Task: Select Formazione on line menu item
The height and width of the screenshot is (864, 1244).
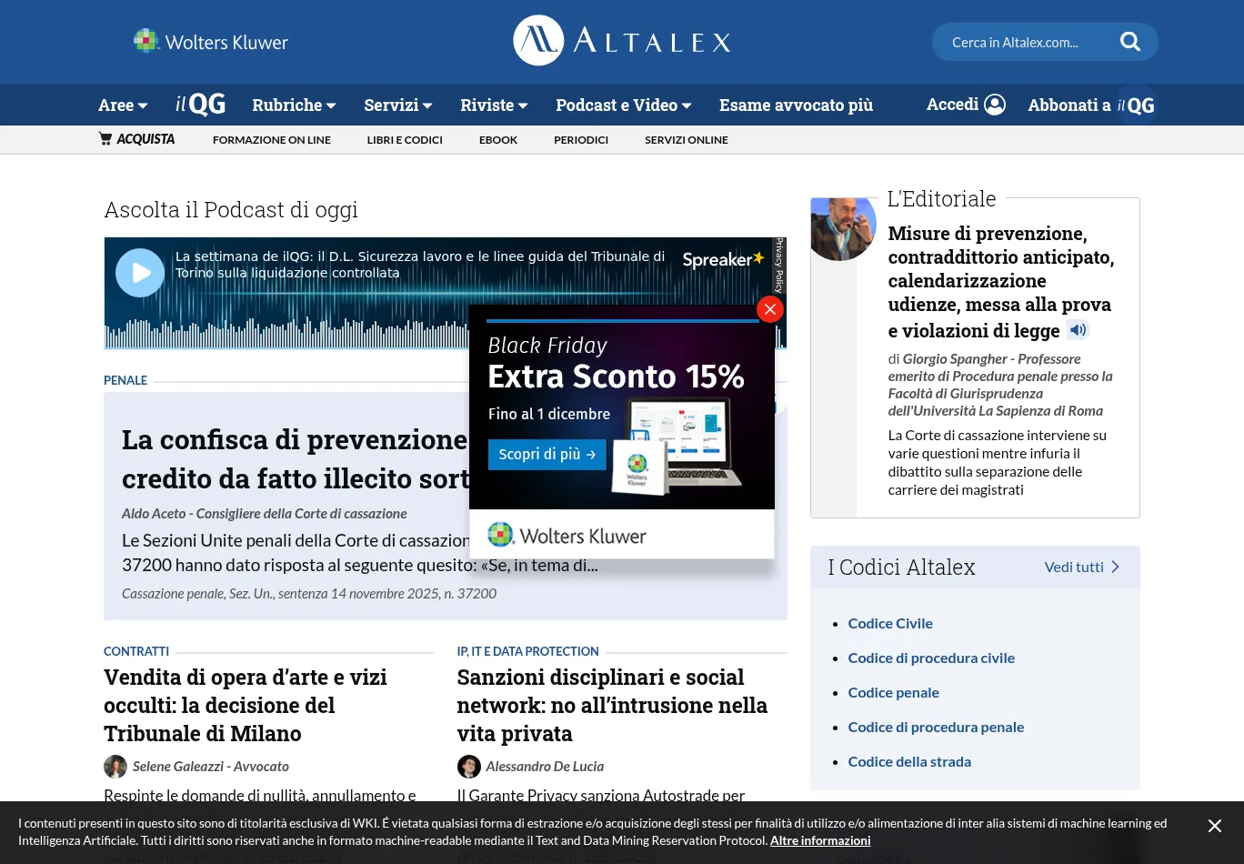Action: point(271,140)
